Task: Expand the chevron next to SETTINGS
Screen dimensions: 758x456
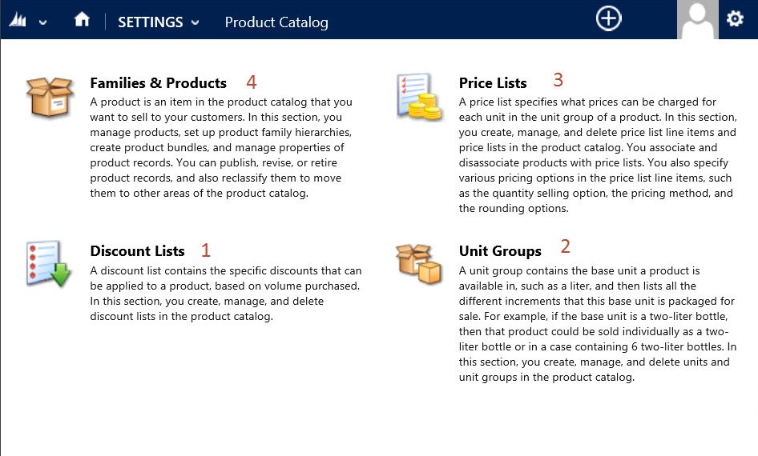Action: tap(196, 23)
